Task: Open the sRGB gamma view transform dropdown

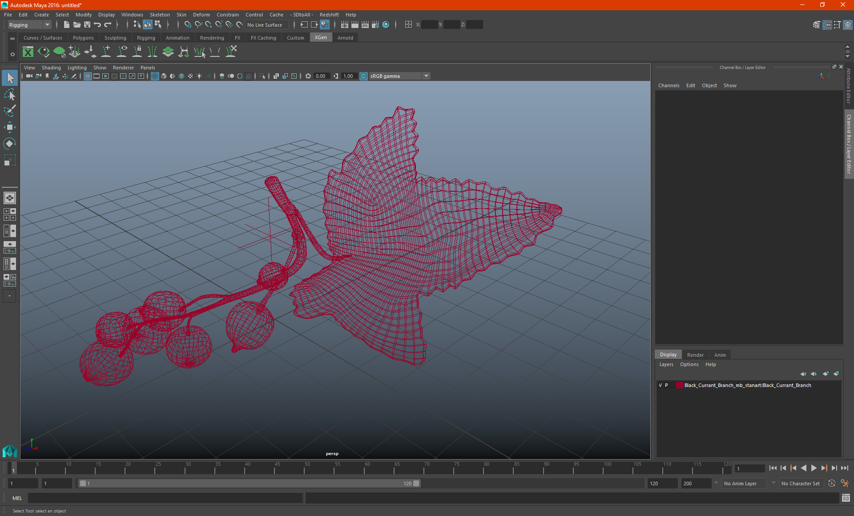Action: (x=399, y=76)
